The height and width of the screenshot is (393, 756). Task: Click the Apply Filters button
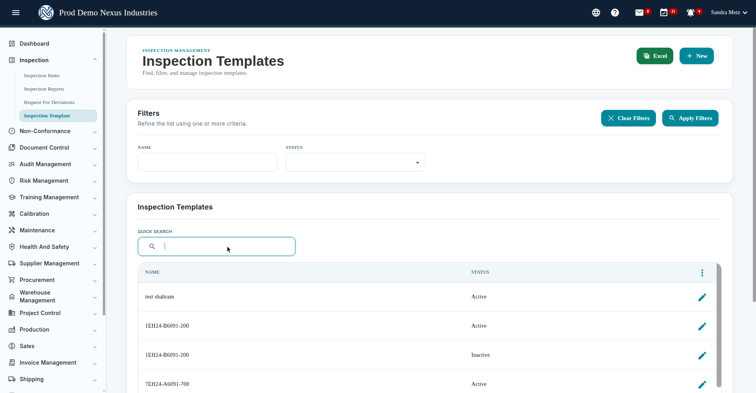[690, 118]
